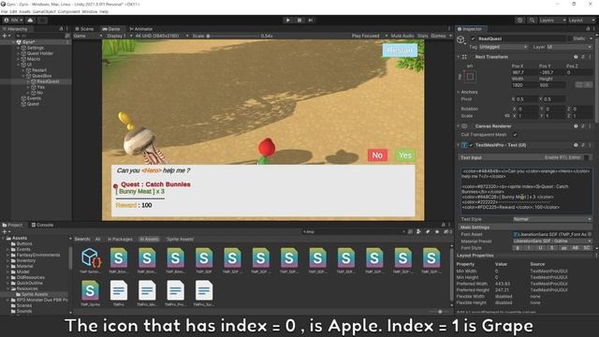Switch to the Scene tab
Image resolution: width=599 pixels, height=337 pixels.
point(84,29)
